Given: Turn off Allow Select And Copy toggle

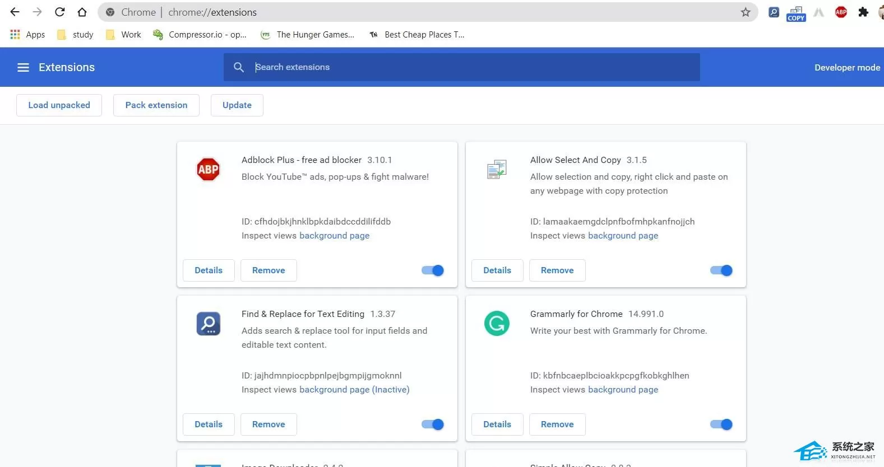Looking at the screenshot, I should pyautogui.click(x=721, y=270).
